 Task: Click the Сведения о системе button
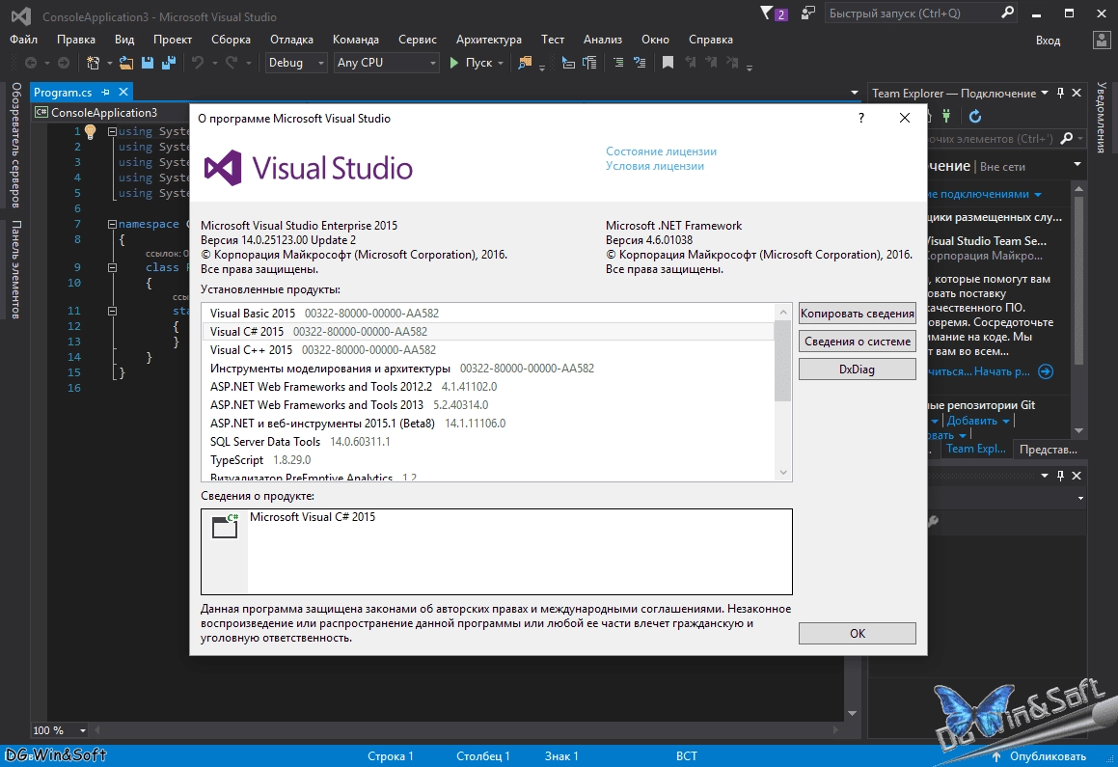(x=857, y=342)
